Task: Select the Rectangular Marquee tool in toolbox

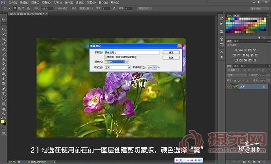Action: (x=4, y=24)
